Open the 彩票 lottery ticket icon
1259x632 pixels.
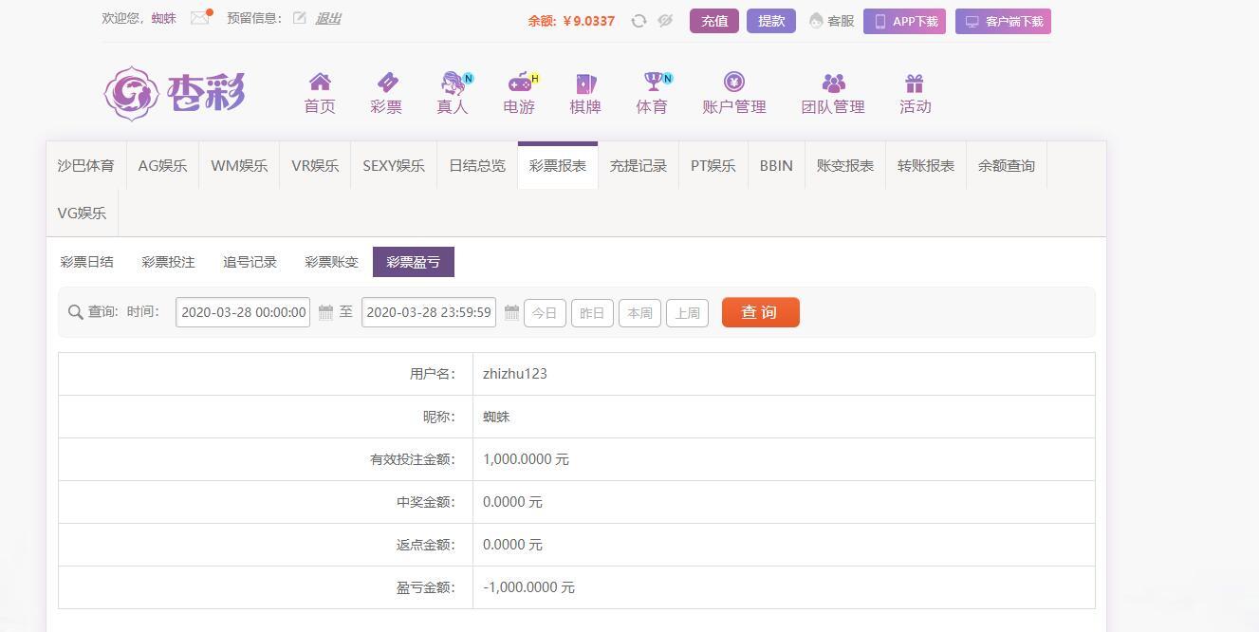tap(386, 83)
